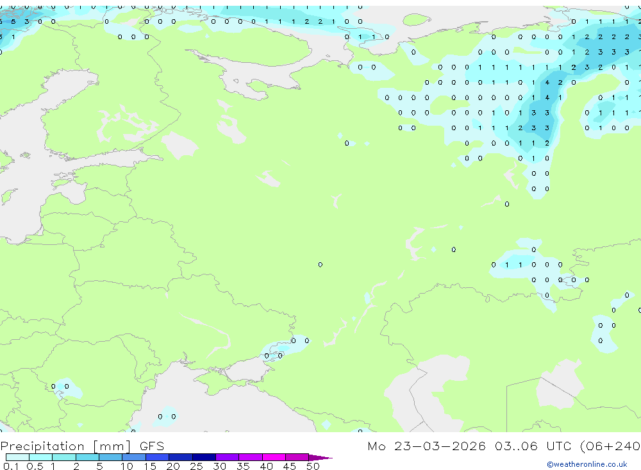641x470 pixels.
Task: Click the 'Precipitation [mm] GFS' title text
Action: pos(82,446)
